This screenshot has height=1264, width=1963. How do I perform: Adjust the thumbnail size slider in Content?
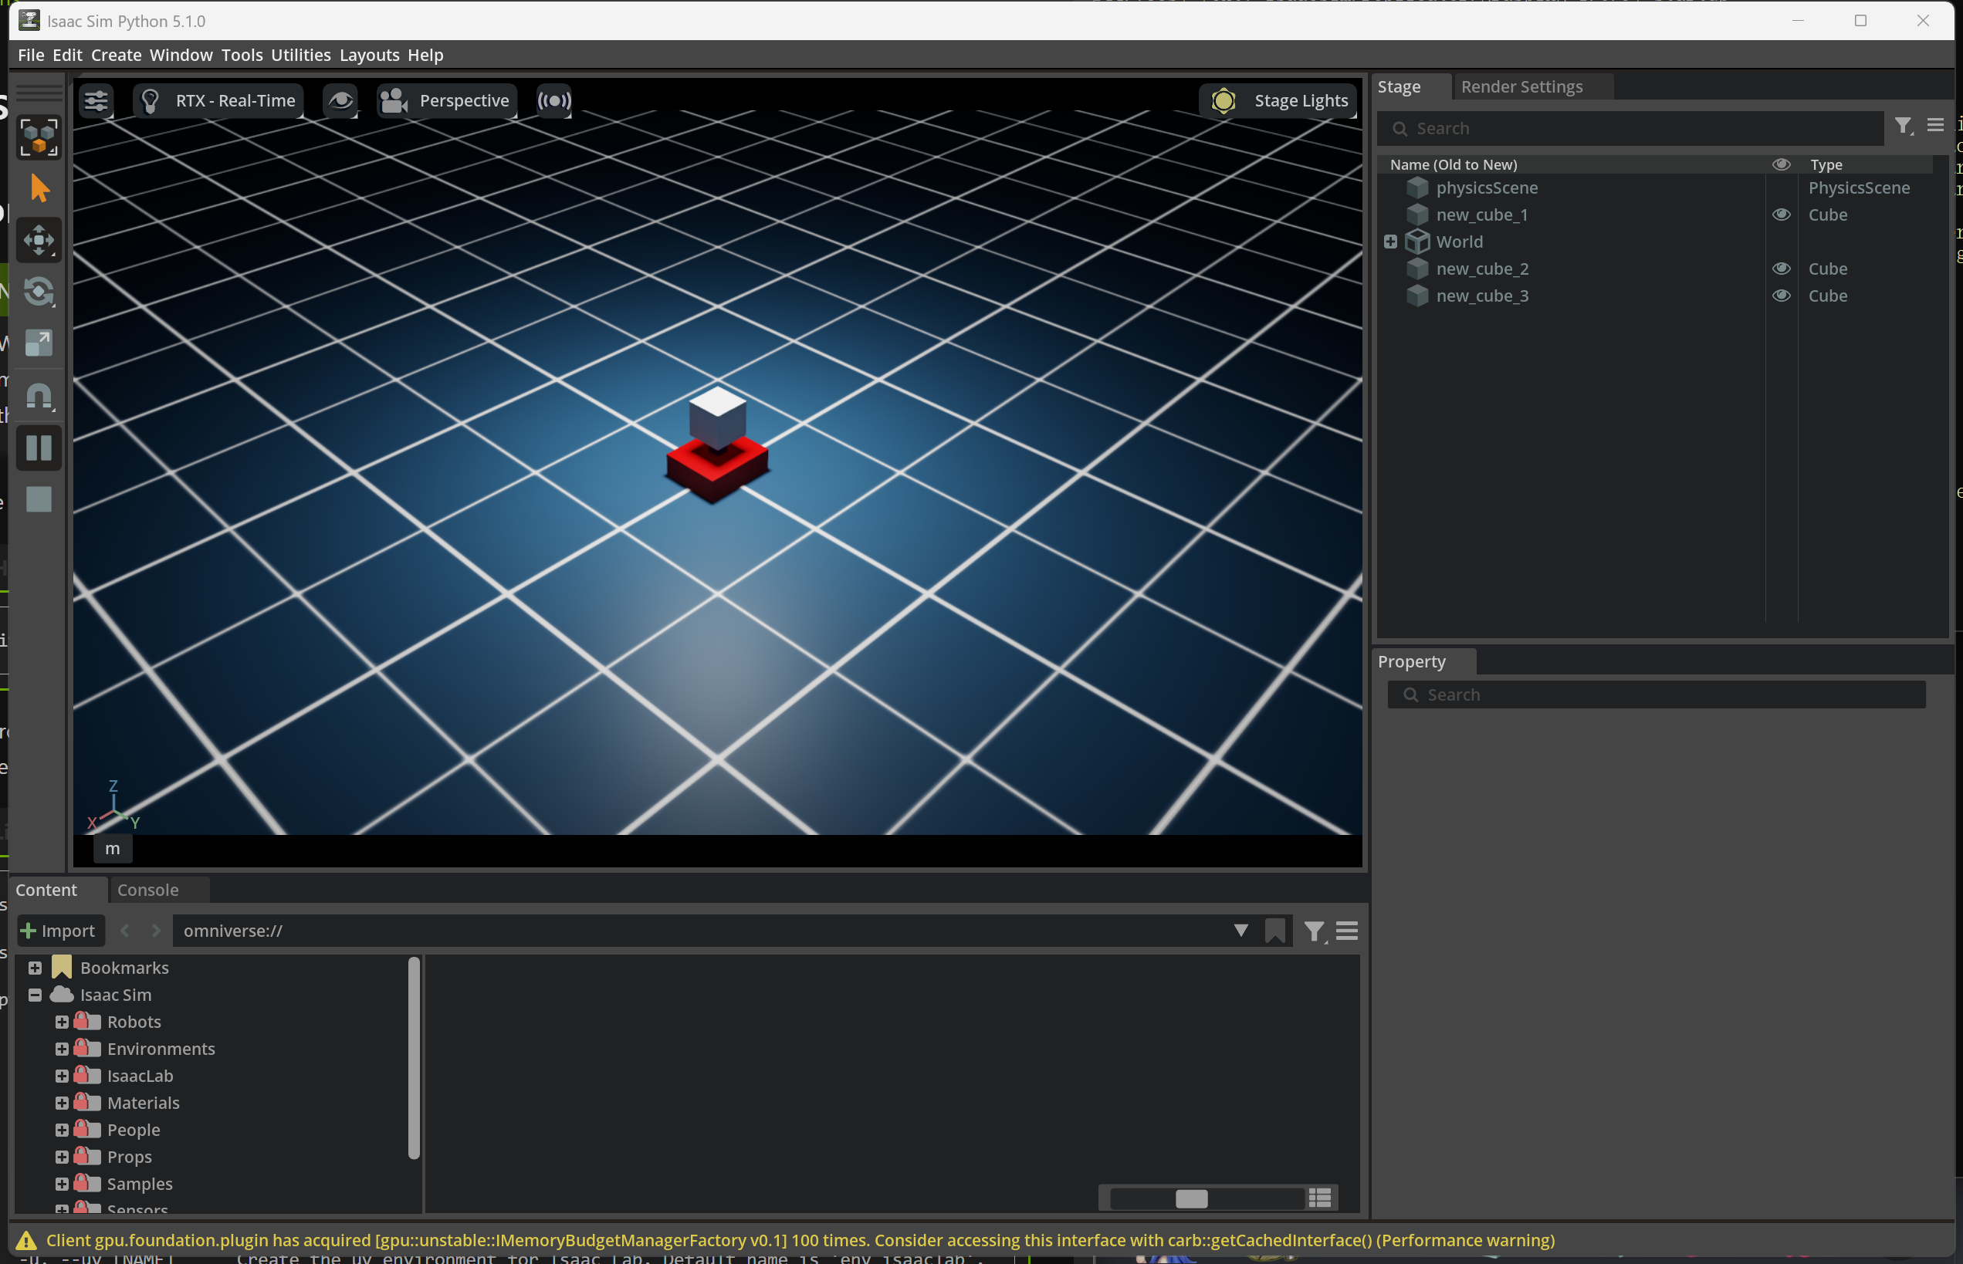[x=1190, y=1198]
